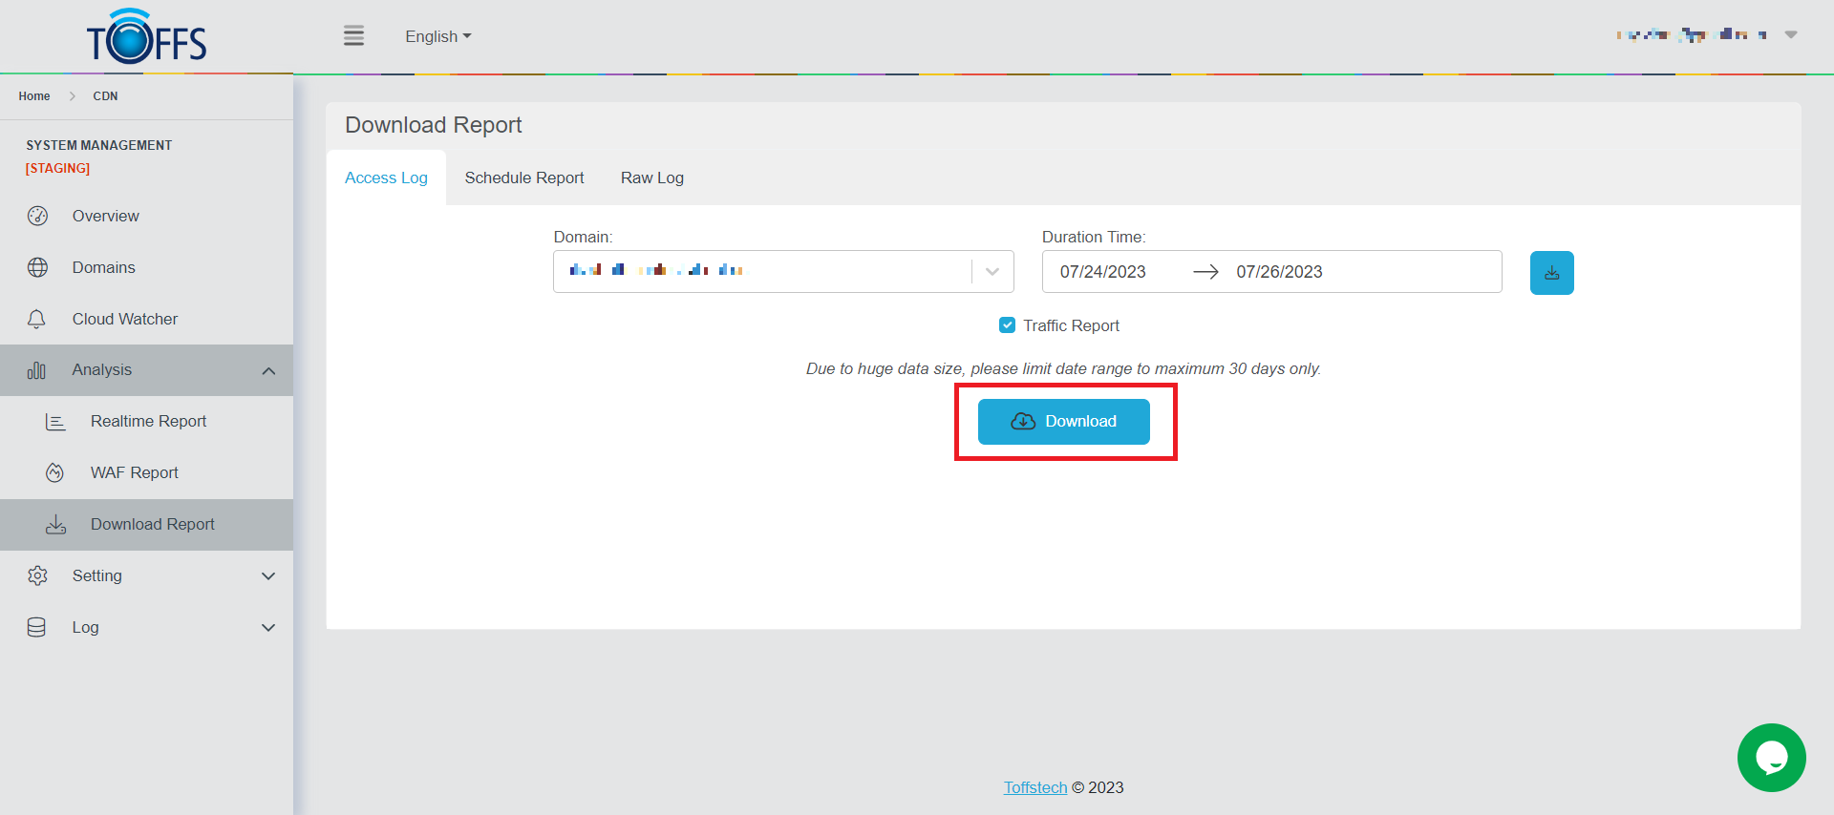Click the TOFFS logo

point(146,38)
